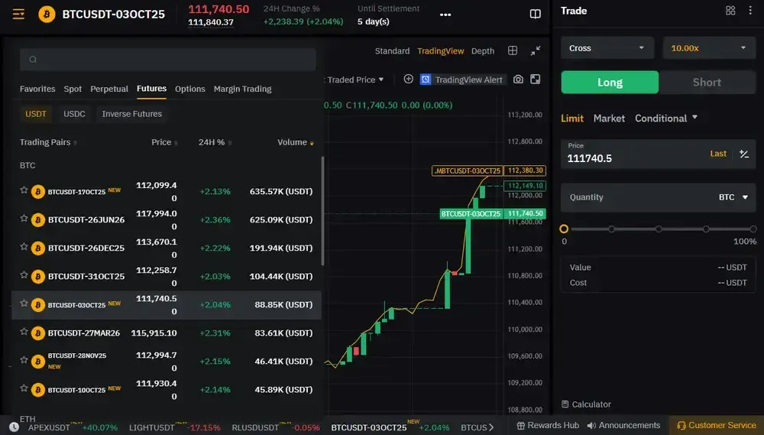This screenshot has width=764, height=435.
Task: Click the clock icon in bottom ticker
Action: click(x=14, y=427)
